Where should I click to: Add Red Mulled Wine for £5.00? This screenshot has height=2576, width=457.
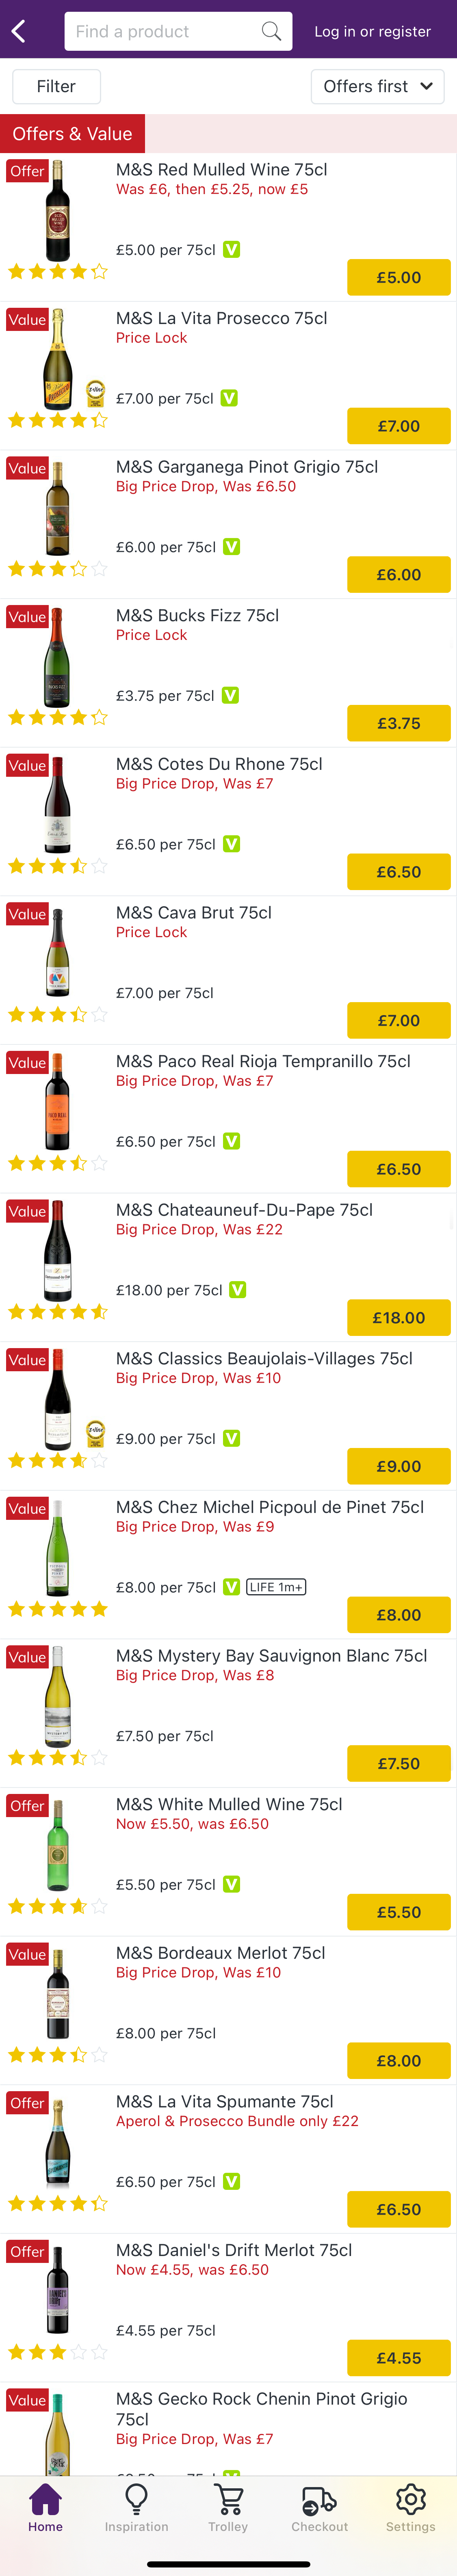(398, 277)
